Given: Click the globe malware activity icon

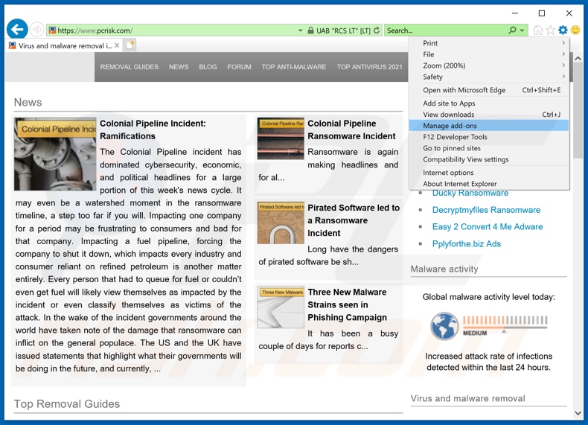Looking at the screenshot, I should pos(444,326).
